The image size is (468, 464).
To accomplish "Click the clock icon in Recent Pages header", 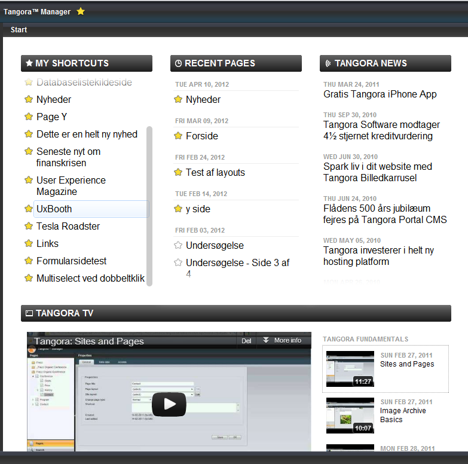I will click(x=178, y=63).
